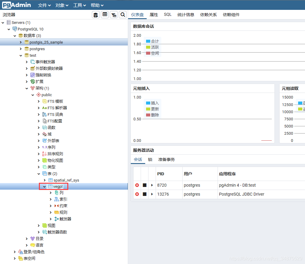Image resolution: width=305 pixels, height=264 pixels.
Task: Collapse the Servers (1) tree node
Action: click(x=3, y=23)
